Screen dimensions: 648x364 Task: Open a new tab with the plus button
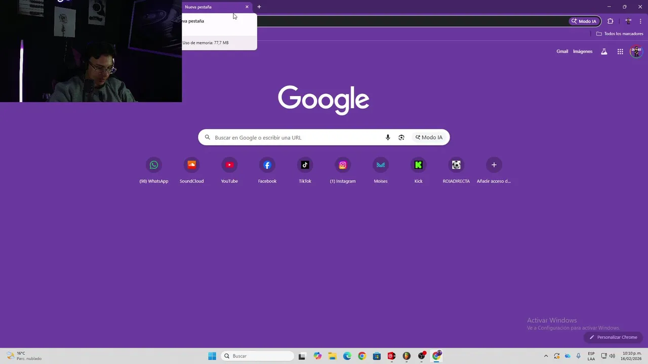259,7
